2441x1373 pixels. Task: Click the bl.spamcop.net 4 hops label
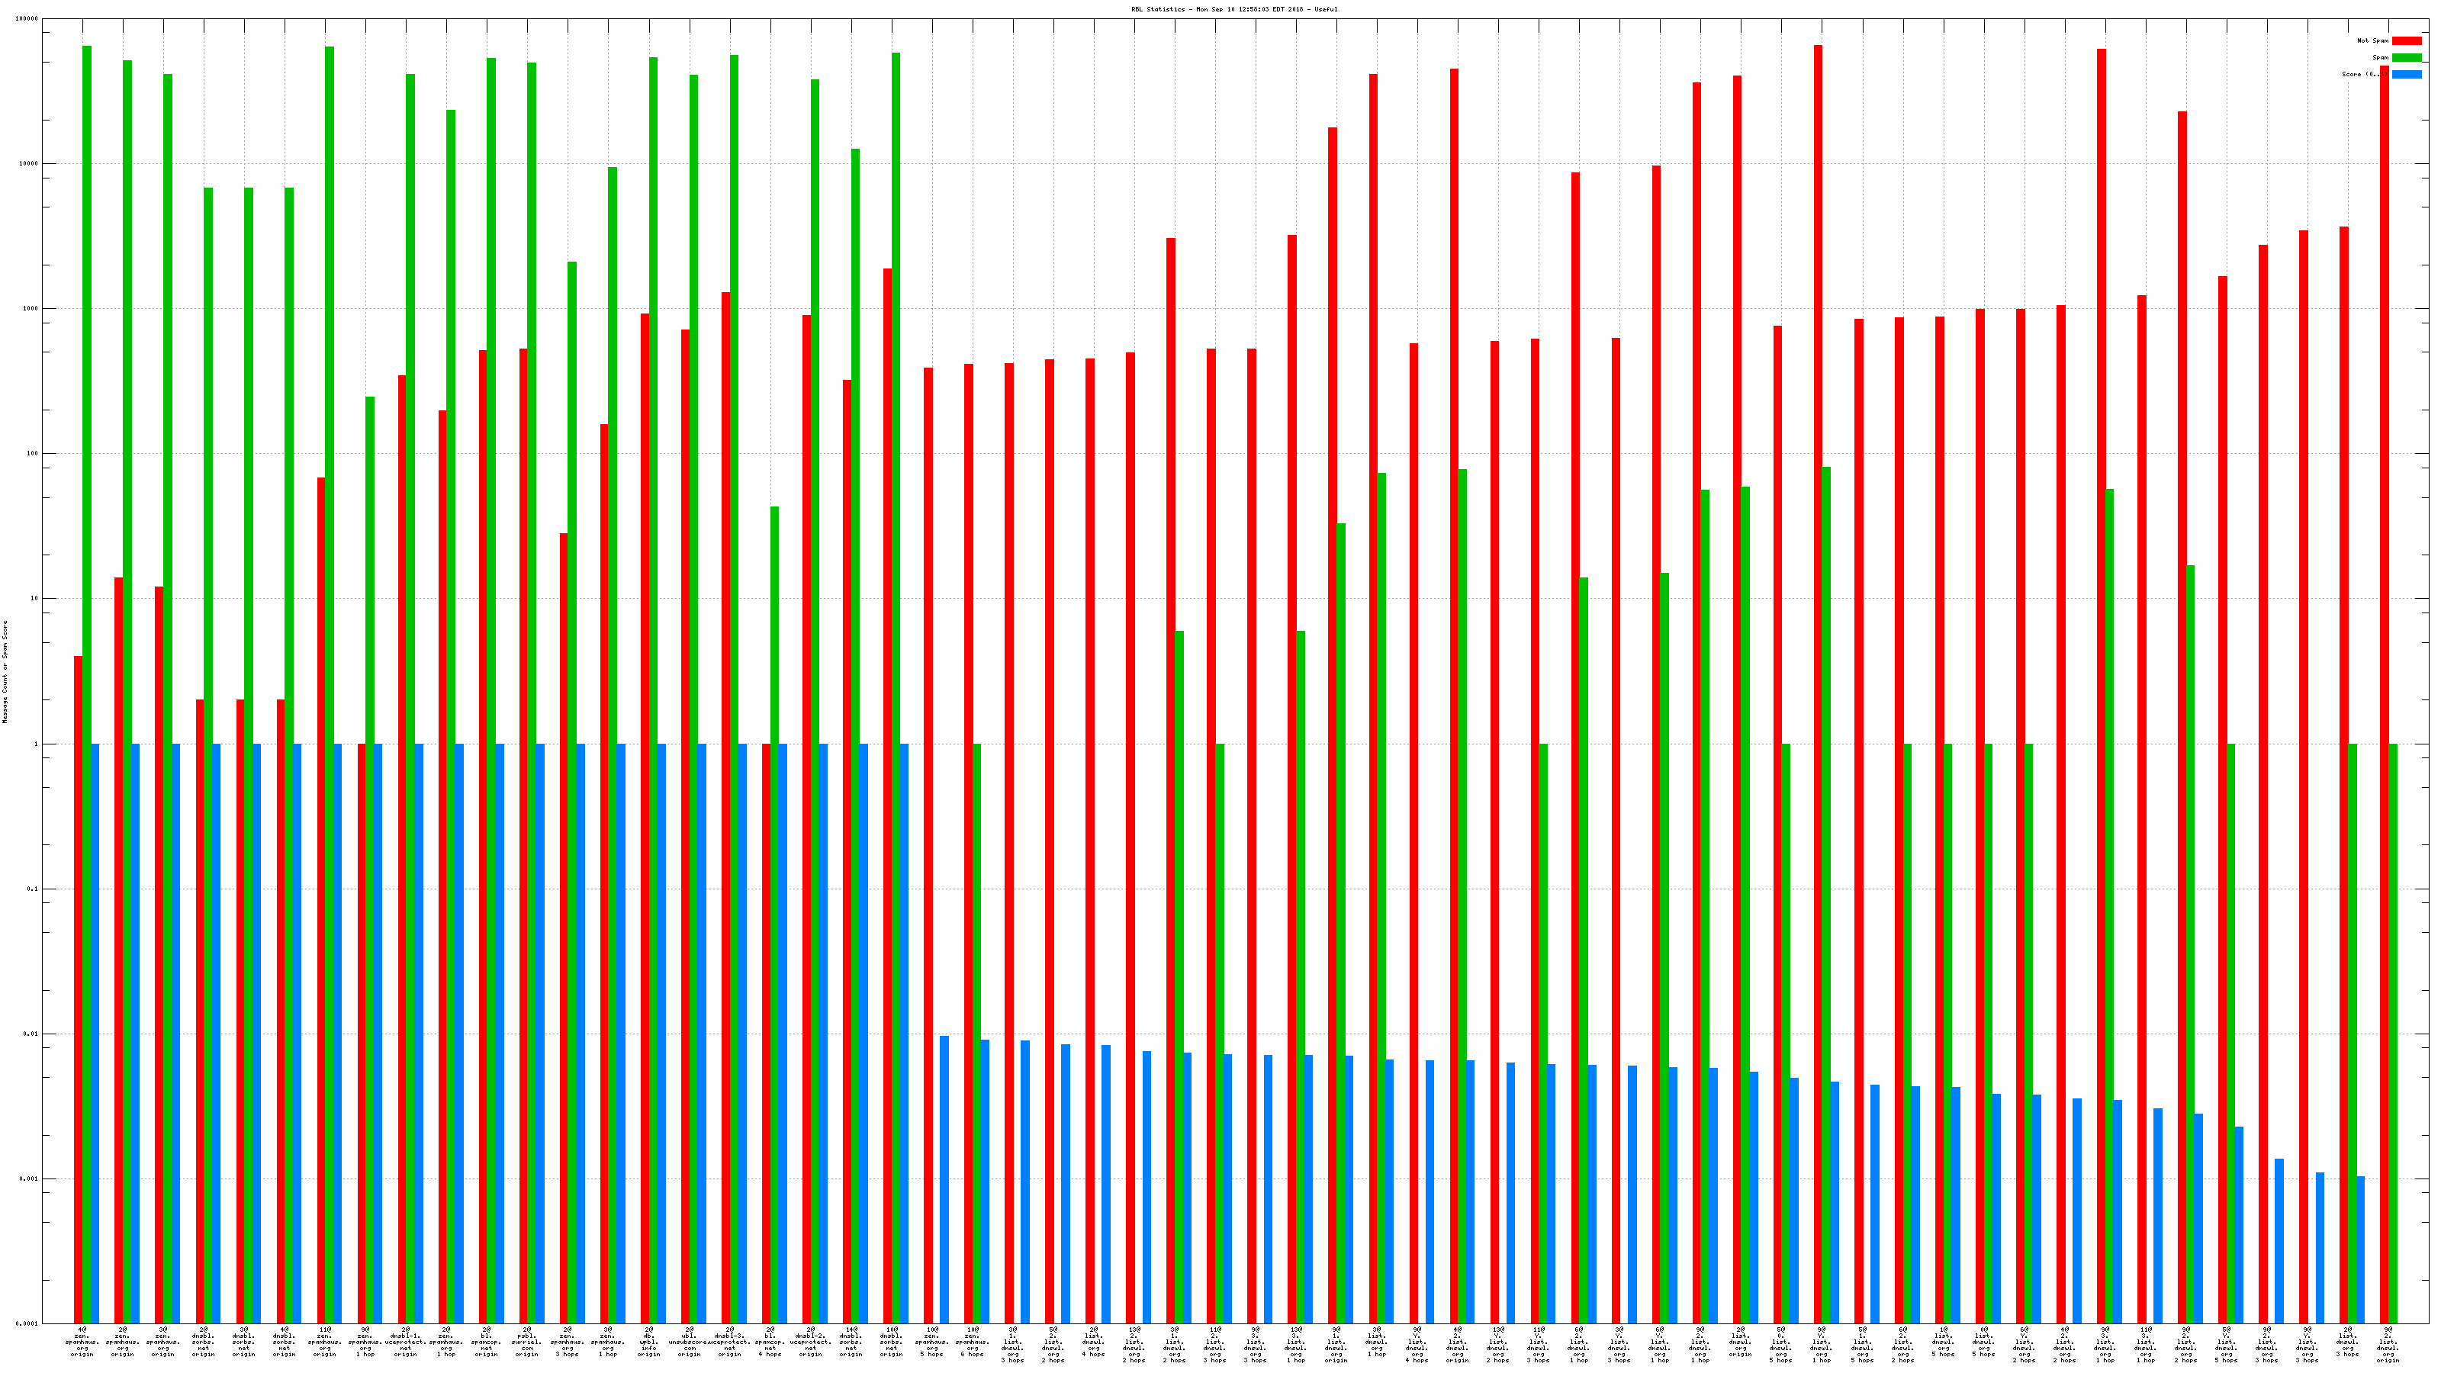click(x=770, y=1342)
